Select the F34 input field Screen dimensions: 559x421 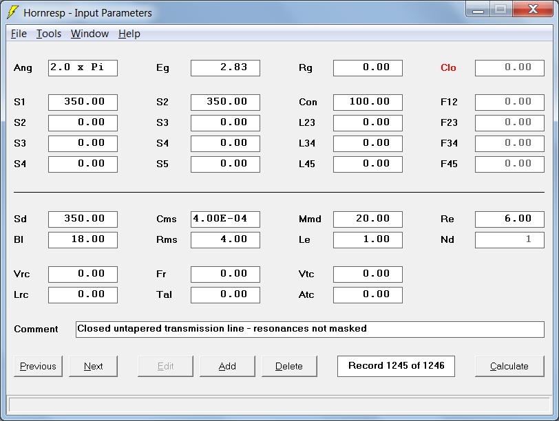point(510,144)
